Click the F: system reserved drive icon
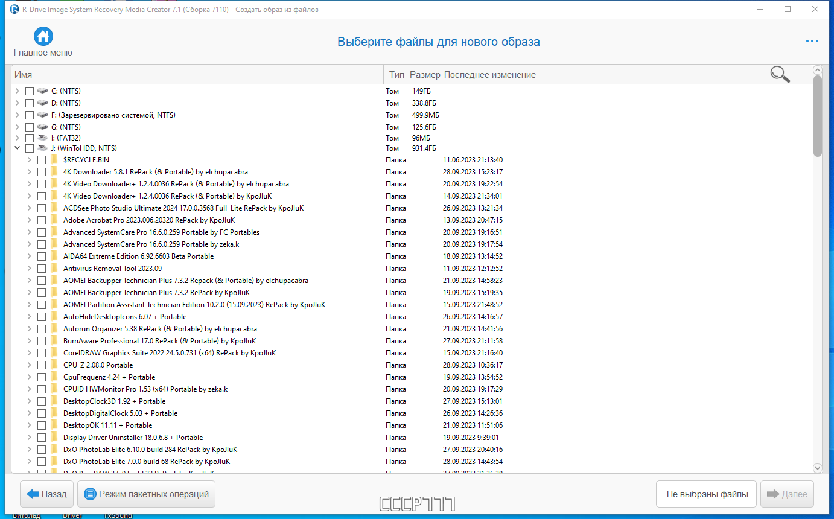Screen dimensions: 834x519 pos(42,115)
